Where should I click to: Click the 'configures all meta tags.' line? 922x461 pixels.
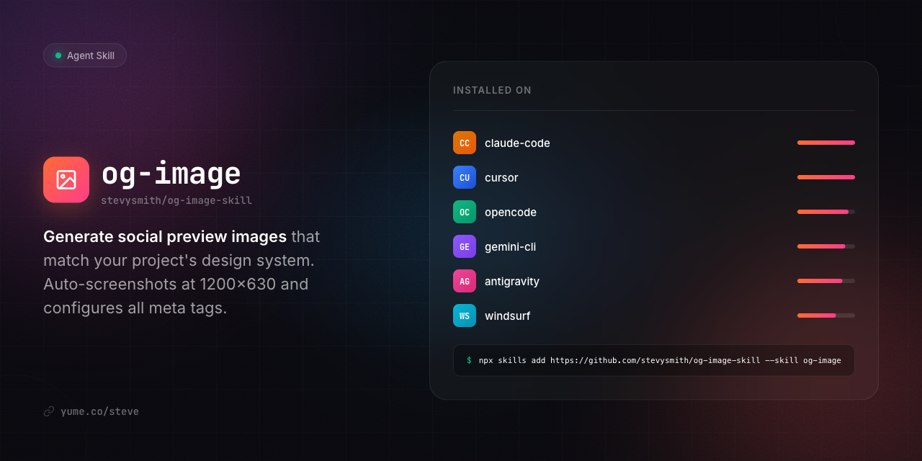coord(135,308)
